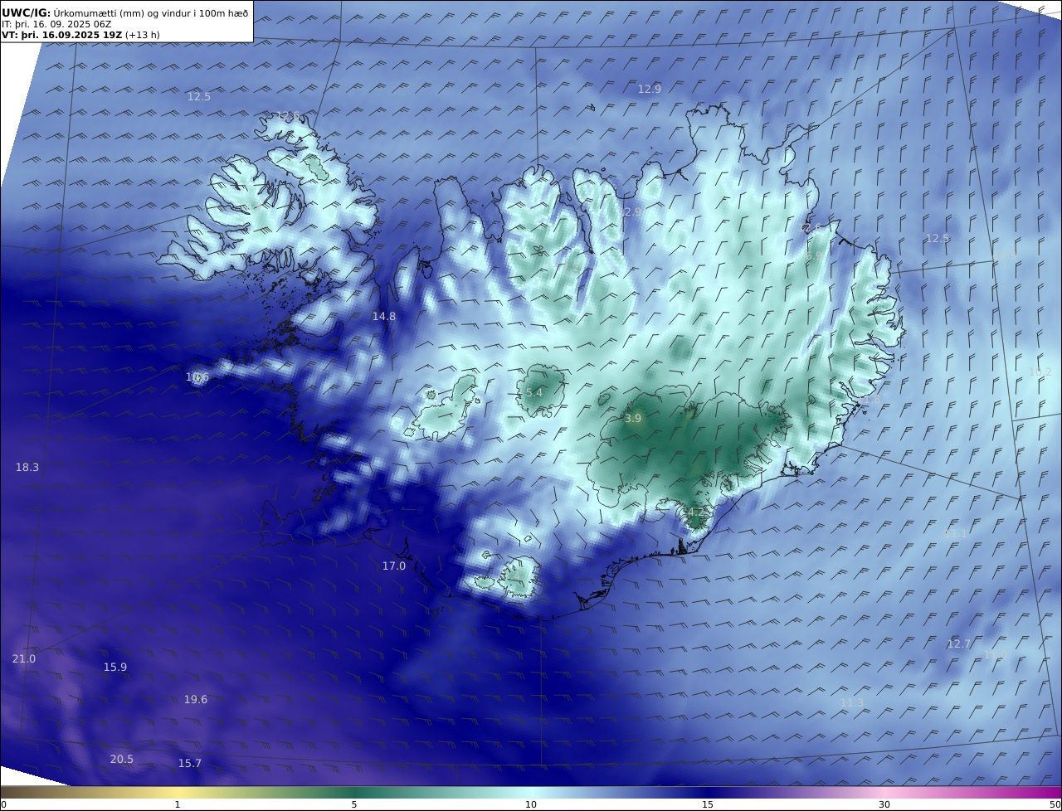This screenshot has width=1062, height=811.
Task: Click the colorbar tick label 5
Action: (354, 804)
